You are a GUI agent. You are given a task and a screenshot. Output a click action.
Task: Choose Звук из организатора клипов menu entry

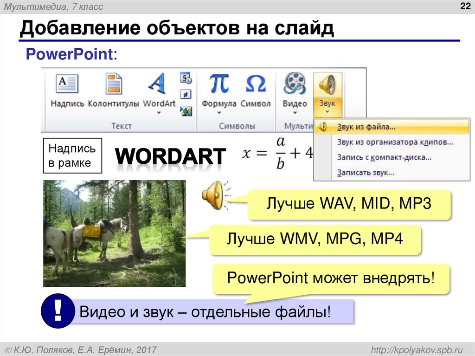(x=392, y=142)
